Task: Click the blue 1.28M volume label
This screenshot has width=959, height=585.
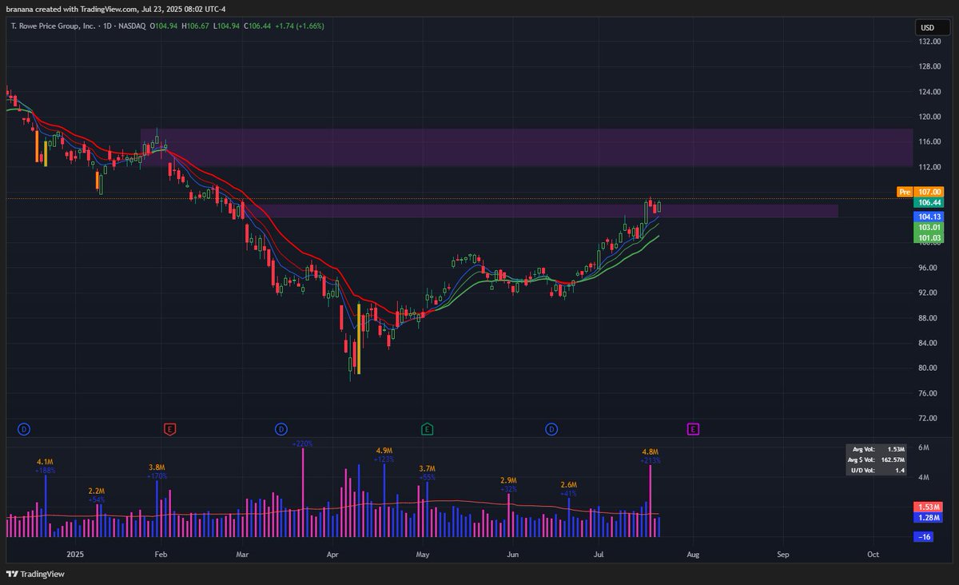Action: pos(927,518)
